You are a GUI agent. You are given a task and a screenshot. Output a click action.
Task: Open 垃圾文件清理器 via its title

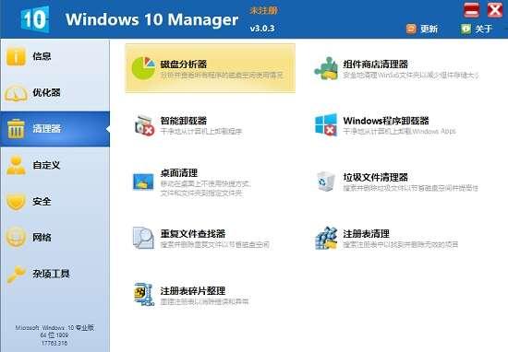tap(376, 177)
